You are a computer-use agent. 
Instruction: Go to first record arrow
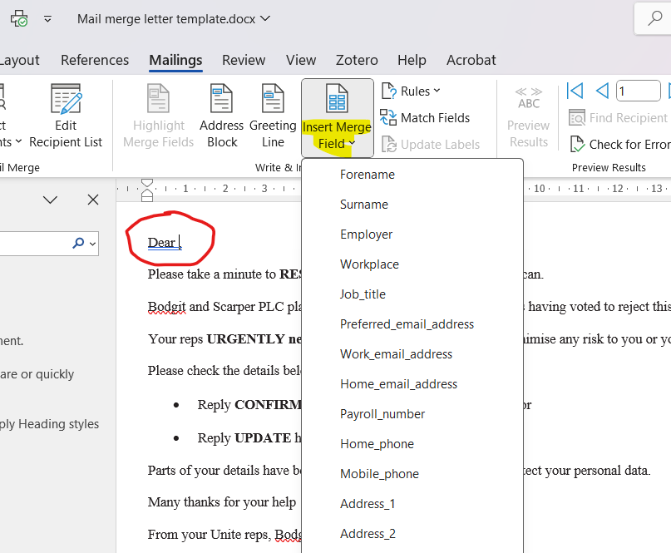click(575, 91)
